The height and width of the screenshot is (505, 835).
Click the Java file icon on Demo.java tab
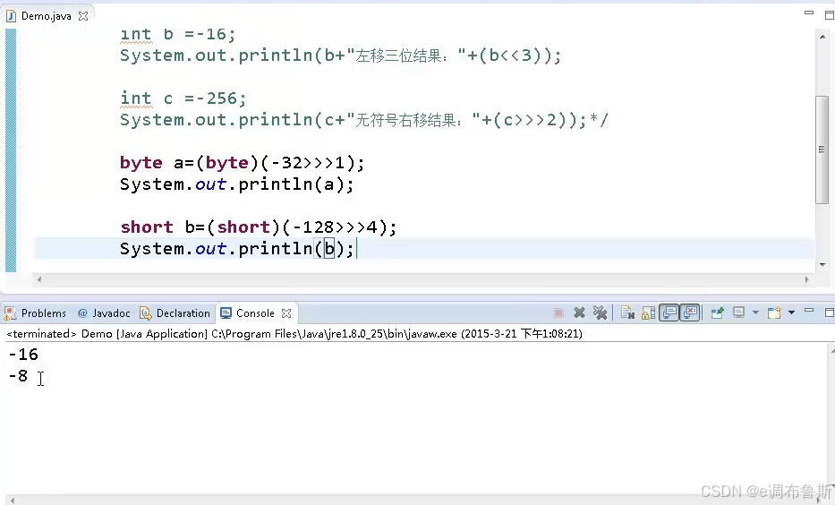[11, 16]
